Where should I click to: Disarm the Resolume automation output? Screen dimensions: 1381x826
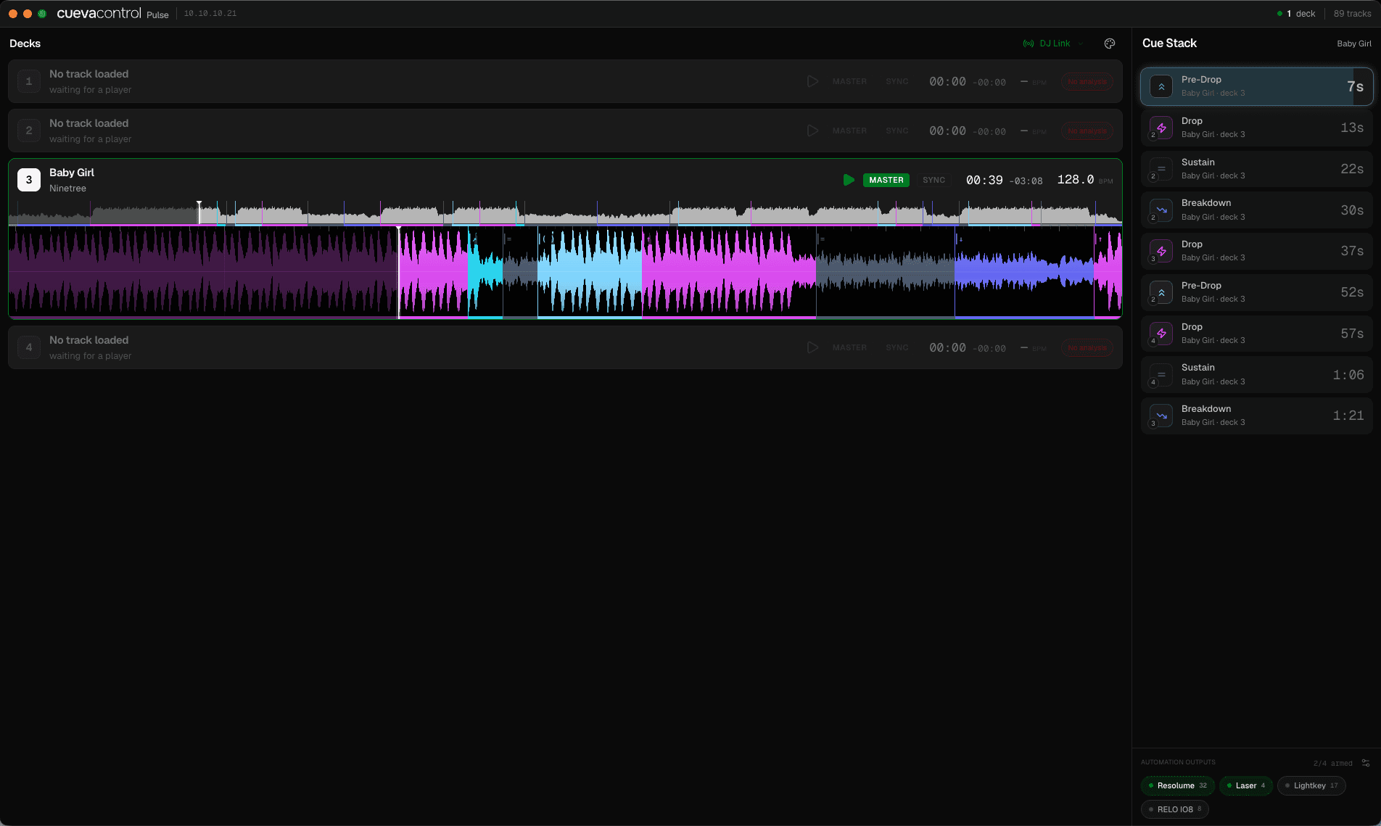click(1177, 785)
